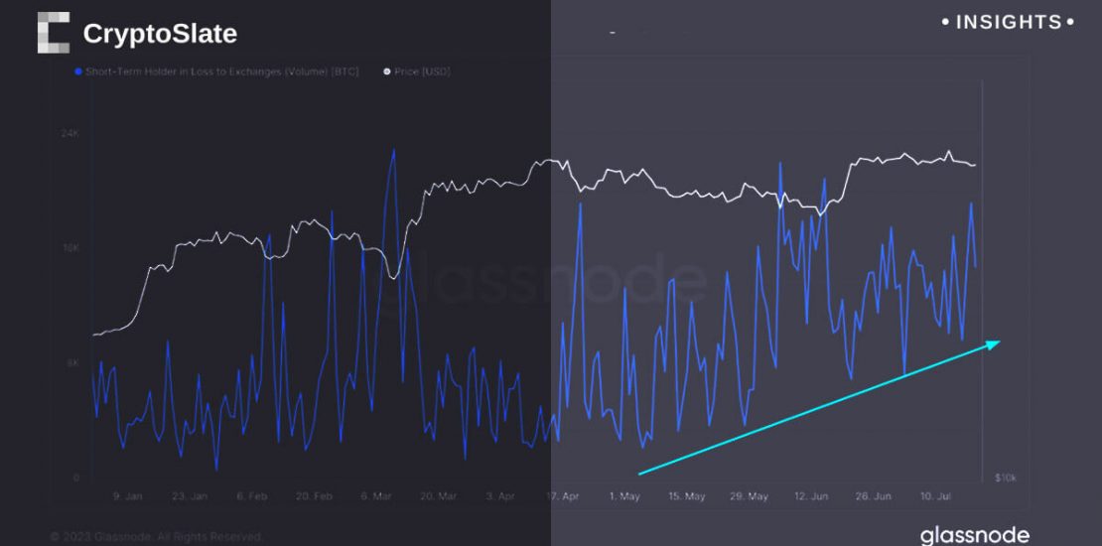
Task: Click the 2023 Glassnode copyright text
Action: coord(156,537)
